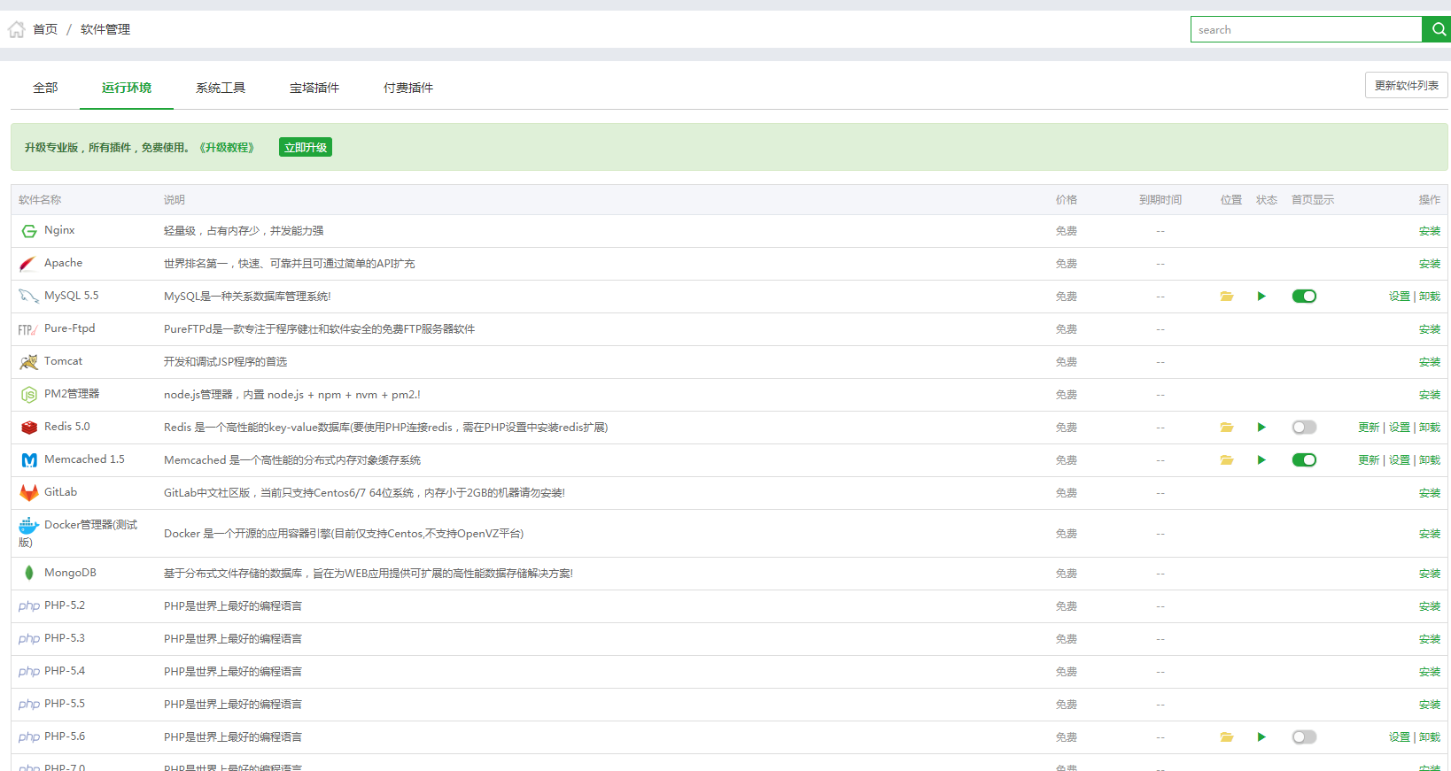
Task: Disable homepage display for MySQL 5.5
Action: coord(1304,297)
